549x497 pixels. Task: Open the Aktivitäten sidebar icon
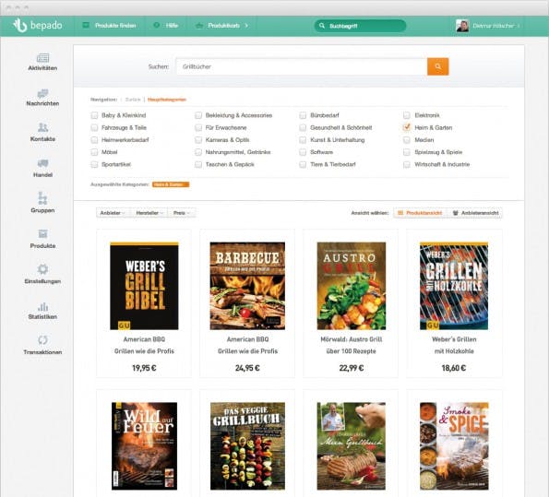click(x=42, y=58)
